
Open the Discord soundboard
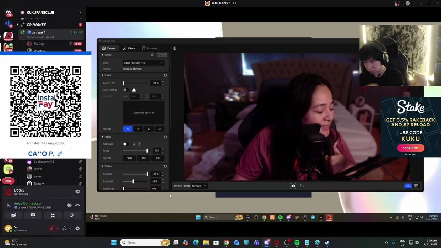[x=72, y=215]
